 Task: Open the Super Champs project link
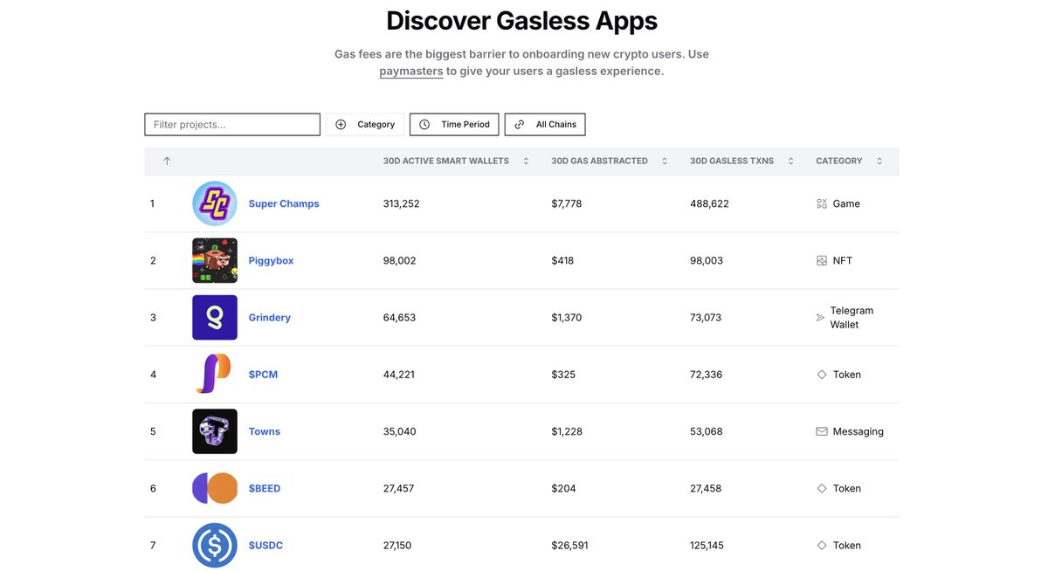point(284,203)
